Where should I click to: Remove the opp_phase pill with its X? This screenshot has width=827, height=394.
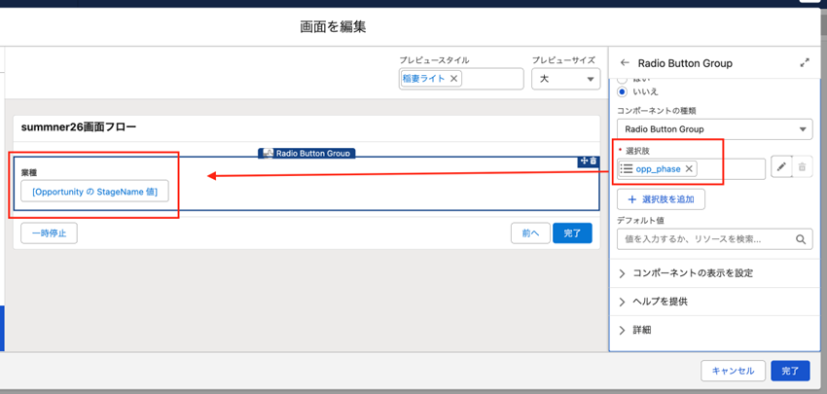(690, 169)
